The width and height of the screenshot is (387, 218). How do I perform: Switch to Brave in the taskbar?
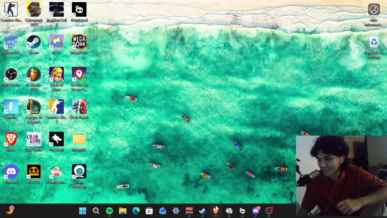(x=216, y=211)
